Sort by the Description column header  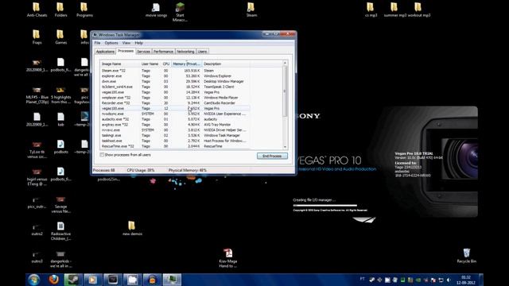pos(226,64)
